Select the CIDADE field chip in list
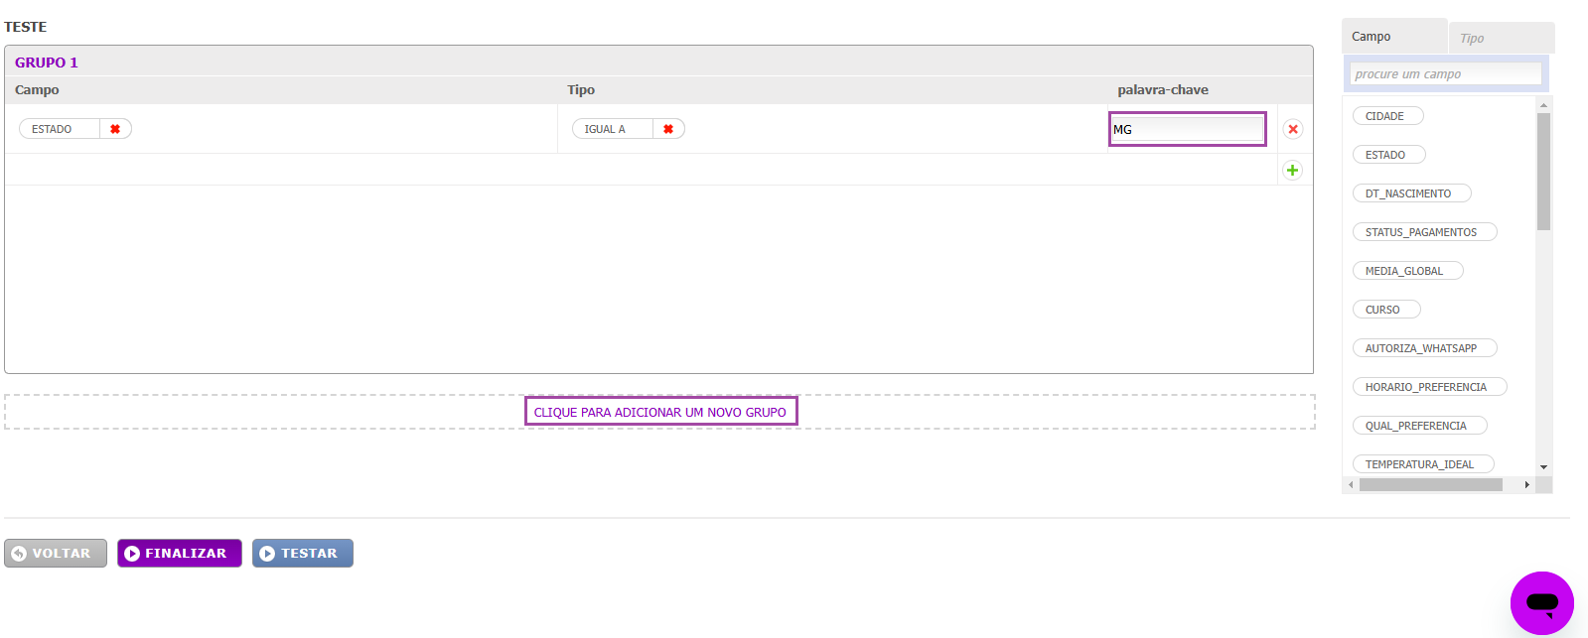This screenshot has width=1588, height=638. (1387, 116)
